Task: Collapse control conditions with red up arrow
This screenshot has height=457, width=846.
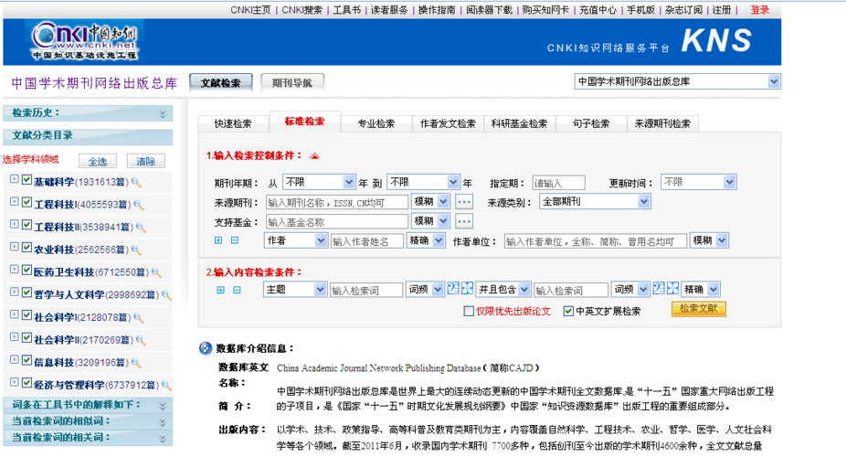Action: [314, 156]
